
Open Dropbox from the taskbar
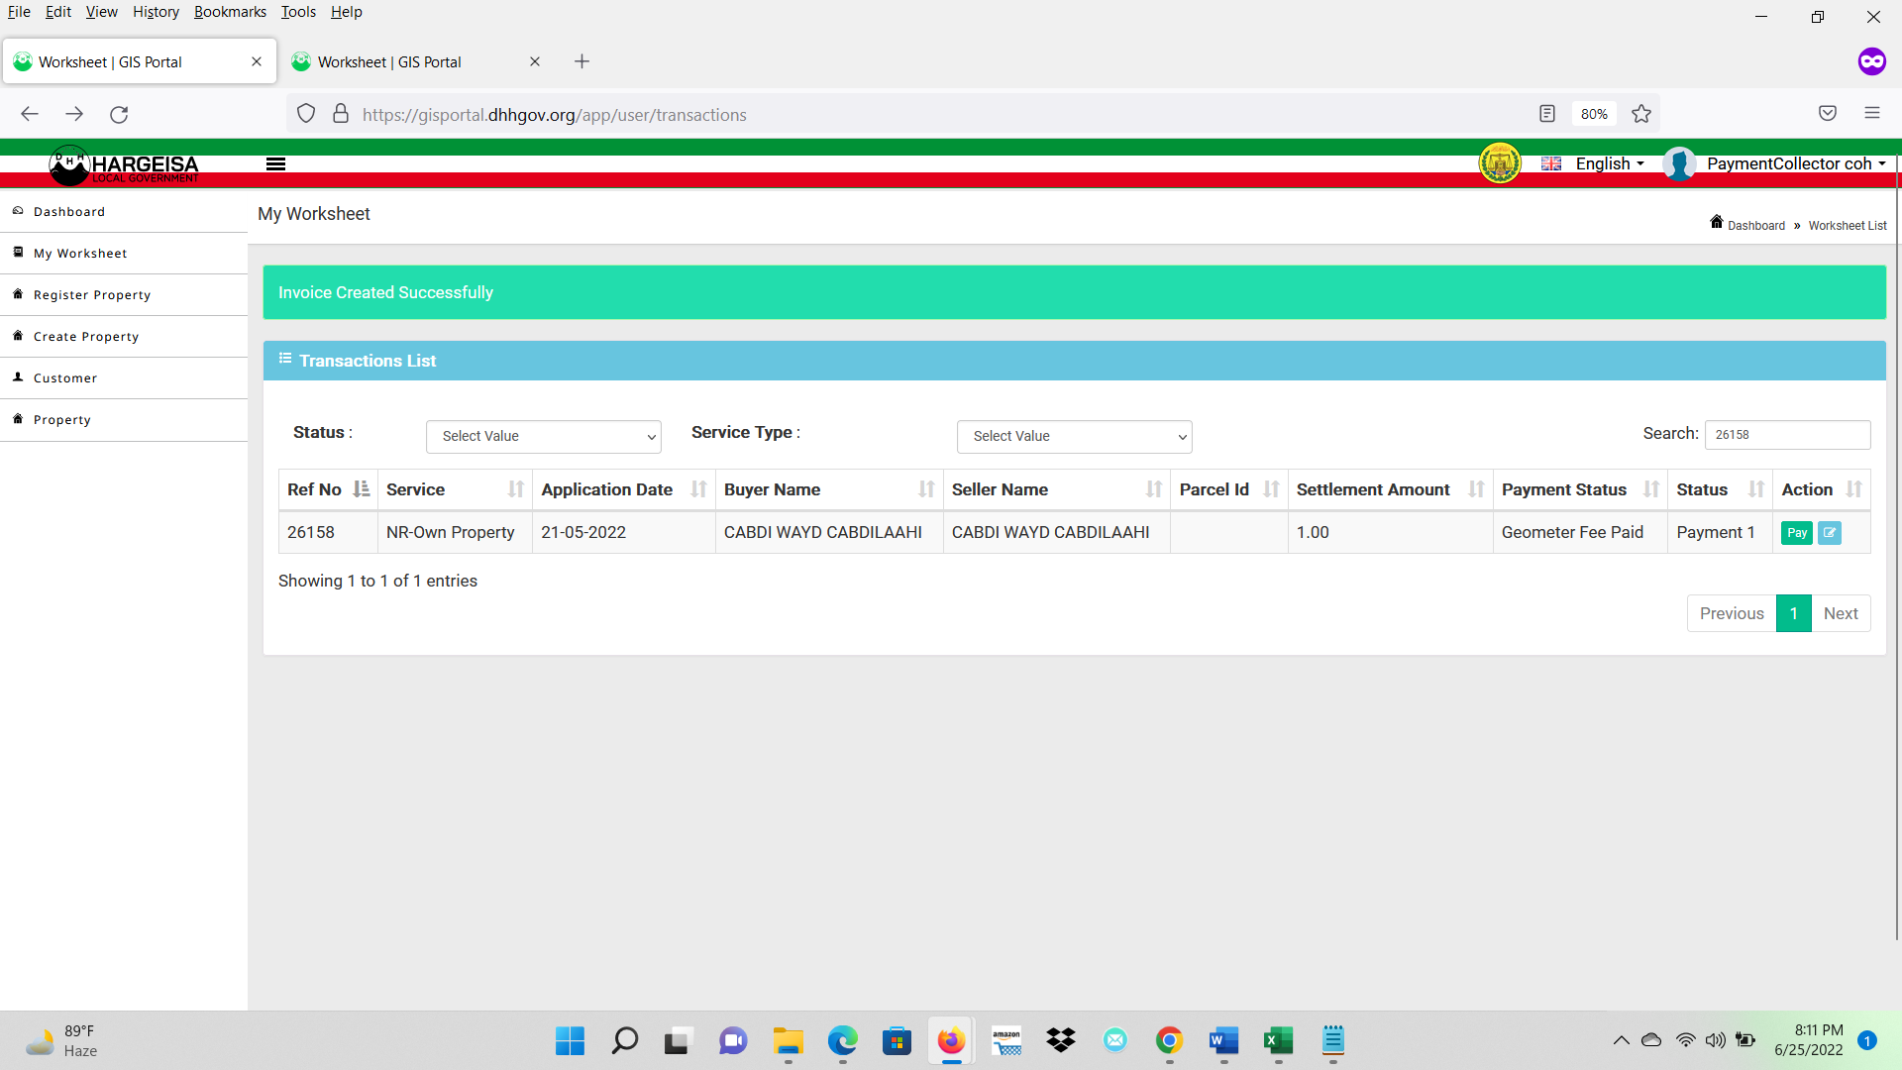pyautogui.click(x=1060, y=1040)
